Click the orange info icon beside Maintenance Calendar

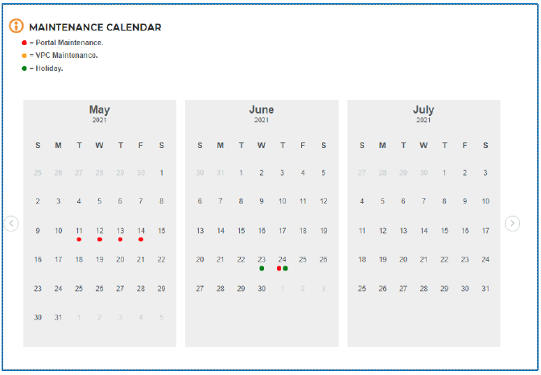click(16, 26)
